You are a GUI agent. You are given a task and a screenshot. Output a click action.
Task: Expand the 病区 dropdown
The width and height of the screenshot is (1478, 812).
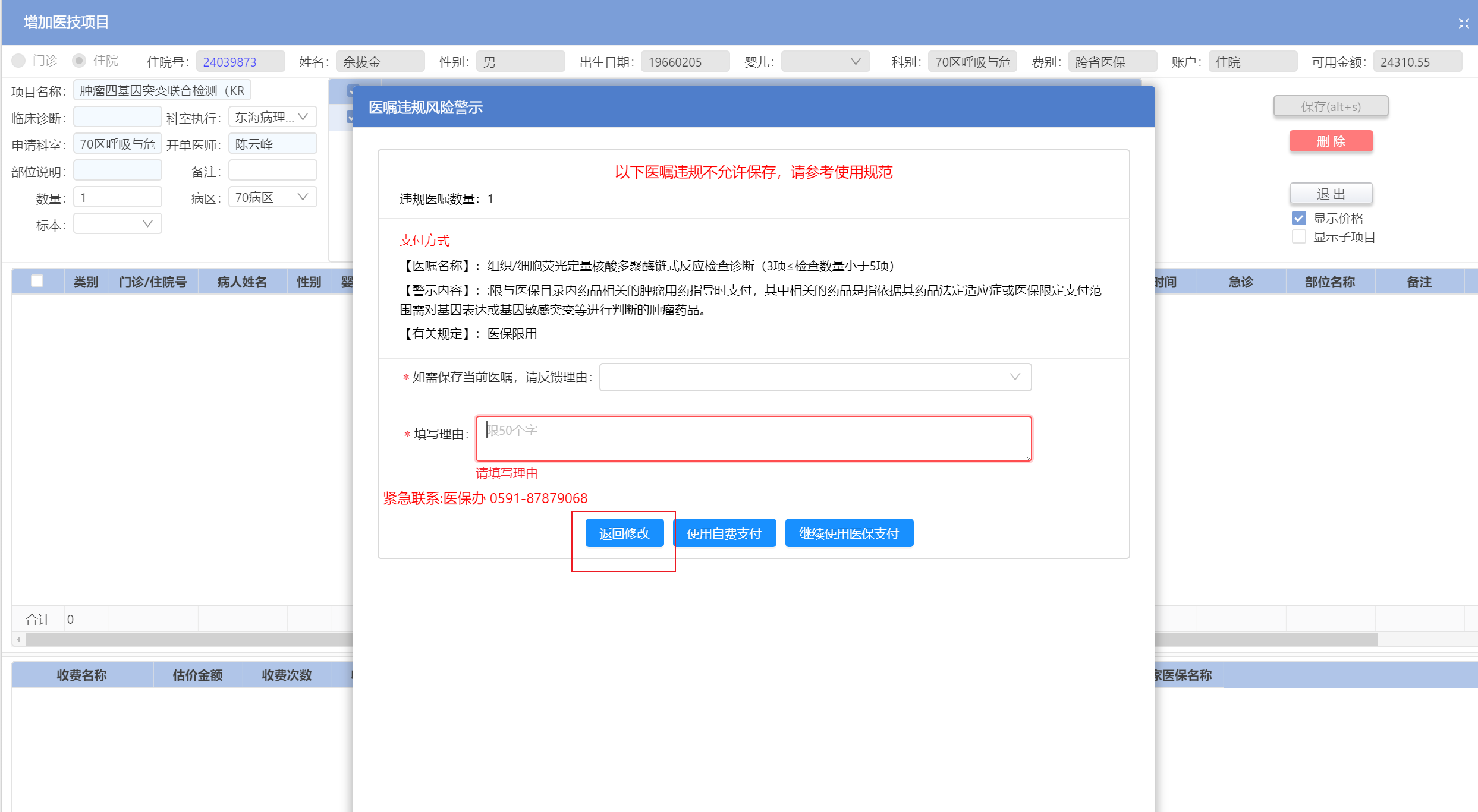(272, 197)
